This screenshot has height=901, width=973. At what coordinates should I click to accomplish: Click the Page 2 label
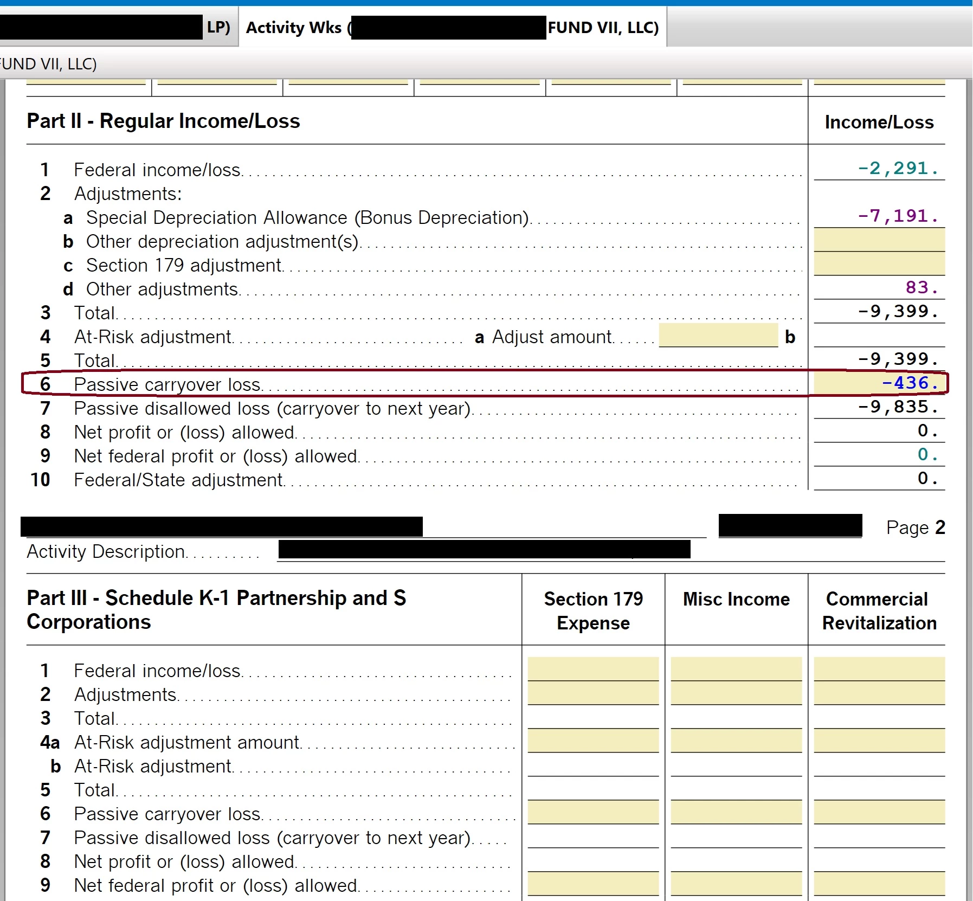(x=916, y=527)
